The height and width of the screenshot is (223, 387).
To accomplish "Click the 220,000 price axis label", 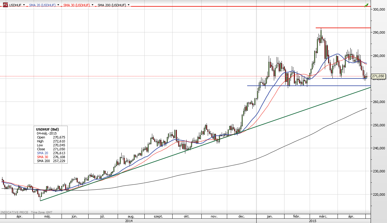I will pos(379,195).
